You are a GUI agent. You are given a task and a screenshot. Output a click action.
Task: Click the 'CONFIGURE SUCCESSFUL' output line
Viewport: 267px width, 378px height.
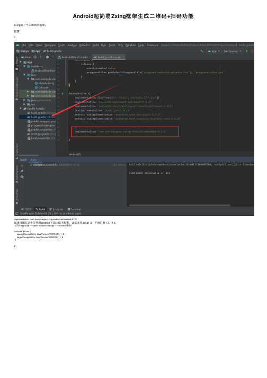point(149,173)
